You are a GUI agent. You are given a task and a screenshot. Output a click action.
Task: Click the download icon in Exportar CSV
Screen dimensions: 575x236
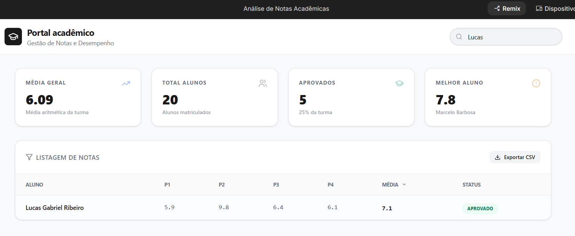click(x=498, y=157)
